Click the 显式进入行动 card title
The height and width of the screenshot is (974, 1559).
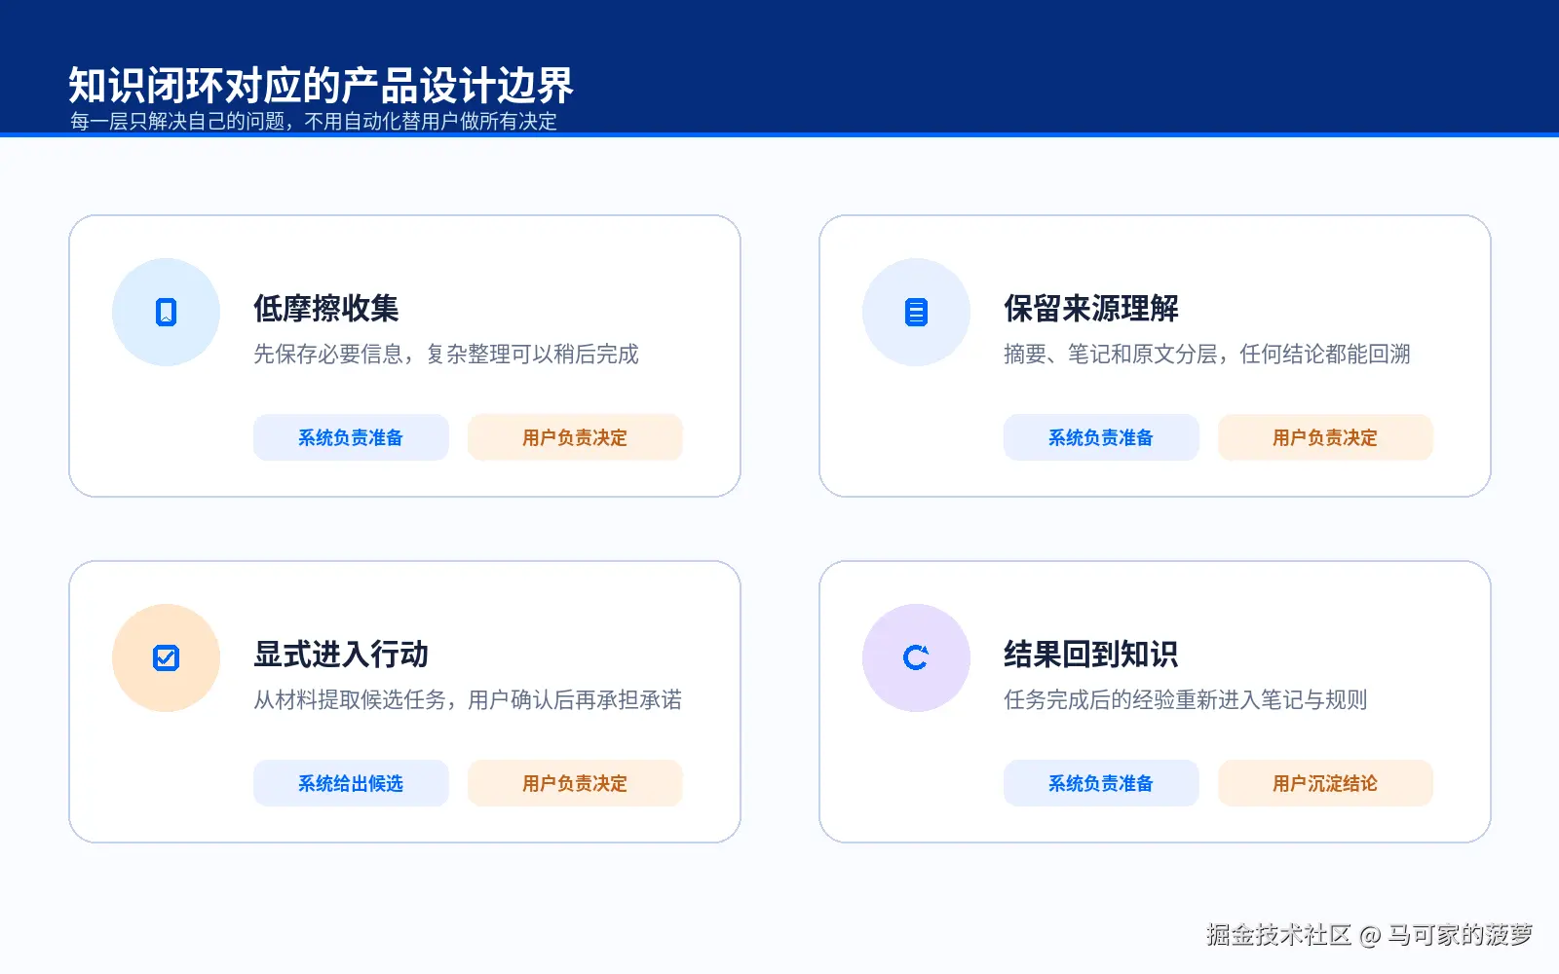[341, 655]
